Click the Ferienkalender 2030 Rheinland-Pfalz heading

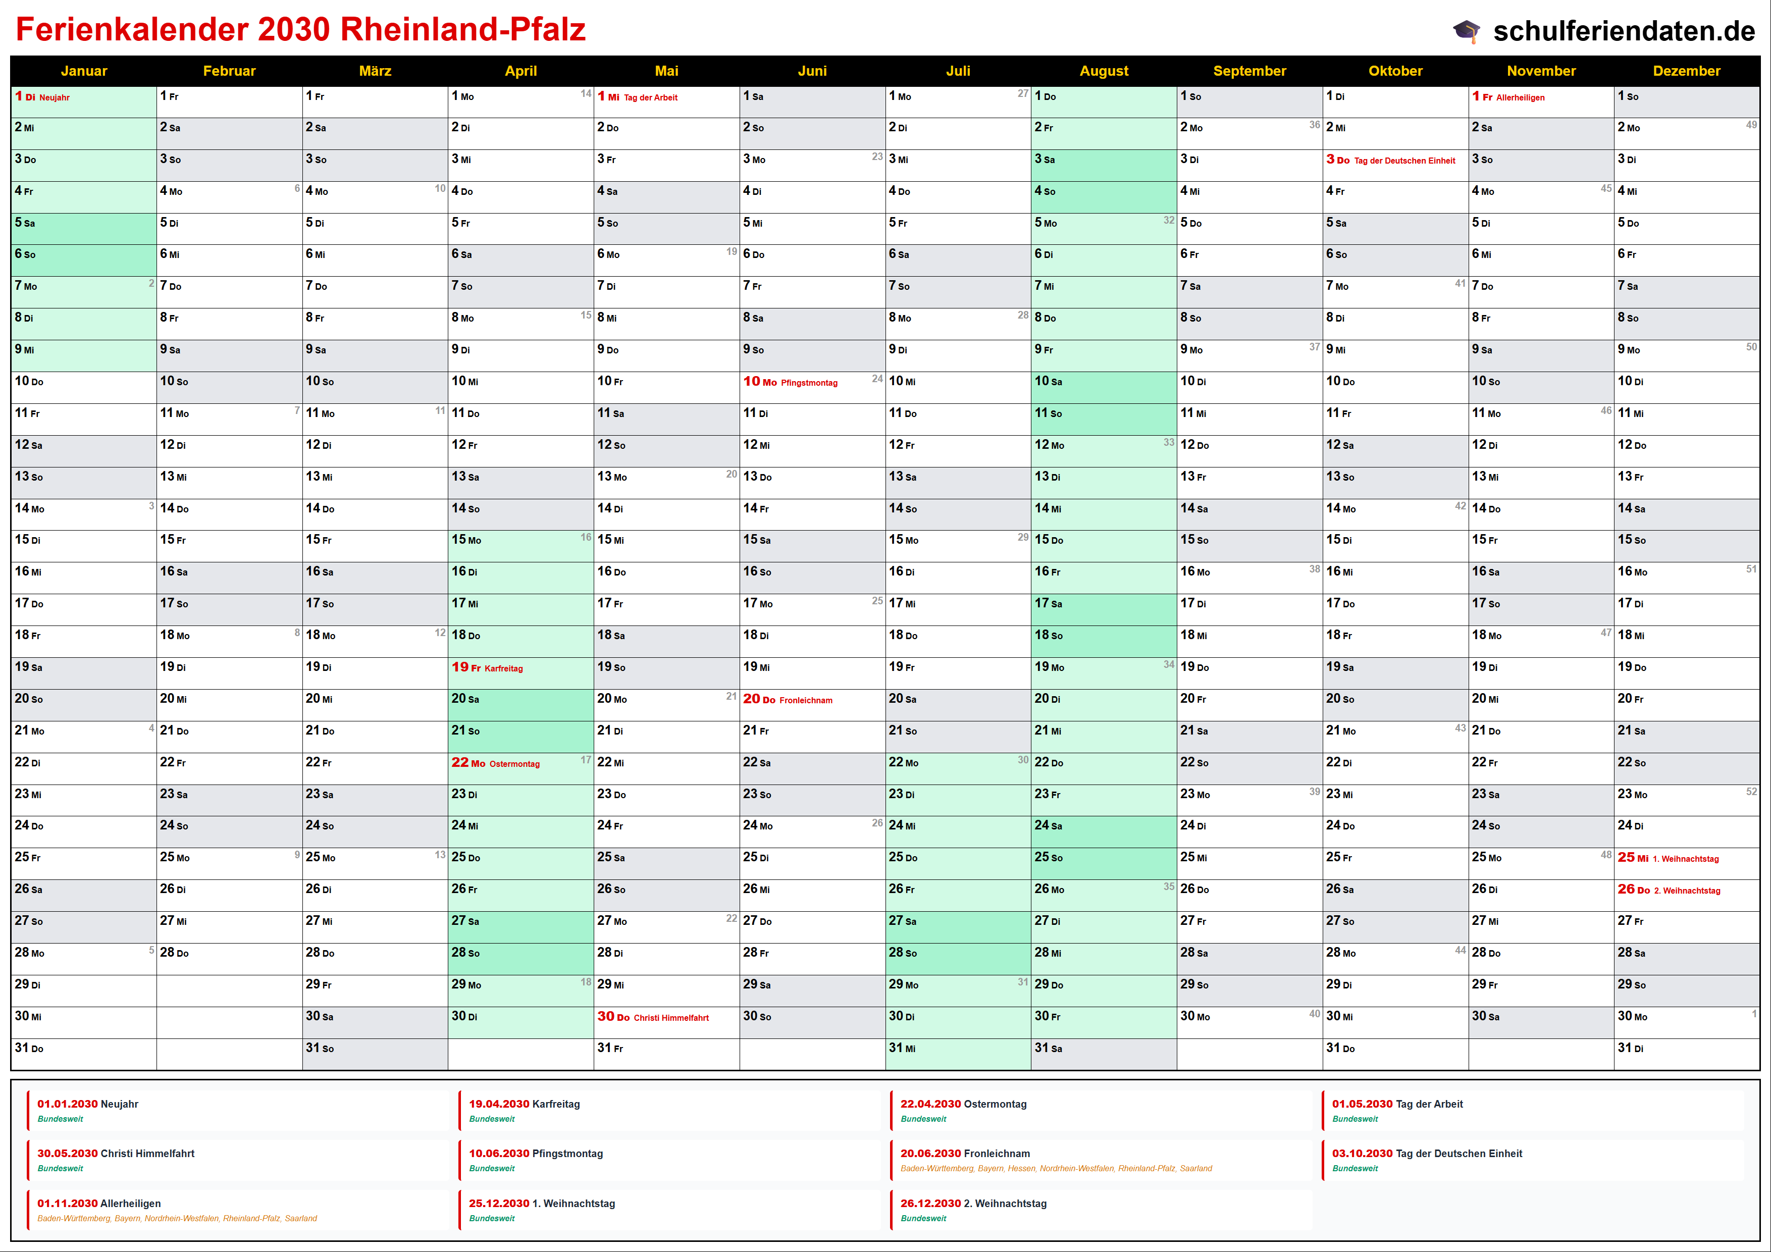pyautogui.click(x=301, y=29)
